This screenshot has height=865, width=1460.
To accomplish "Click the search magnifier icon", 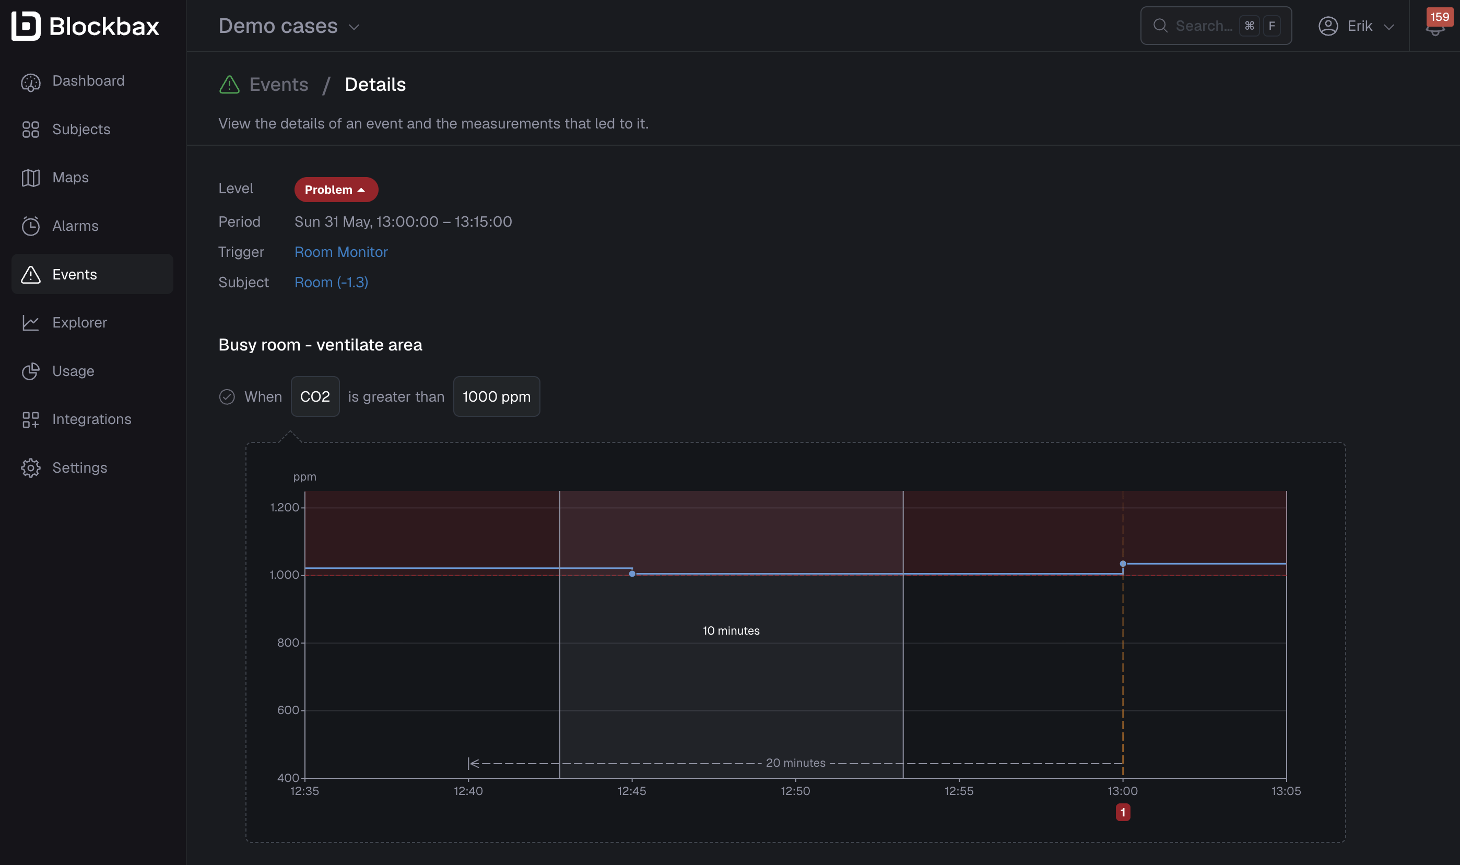I will (1161, 26).
